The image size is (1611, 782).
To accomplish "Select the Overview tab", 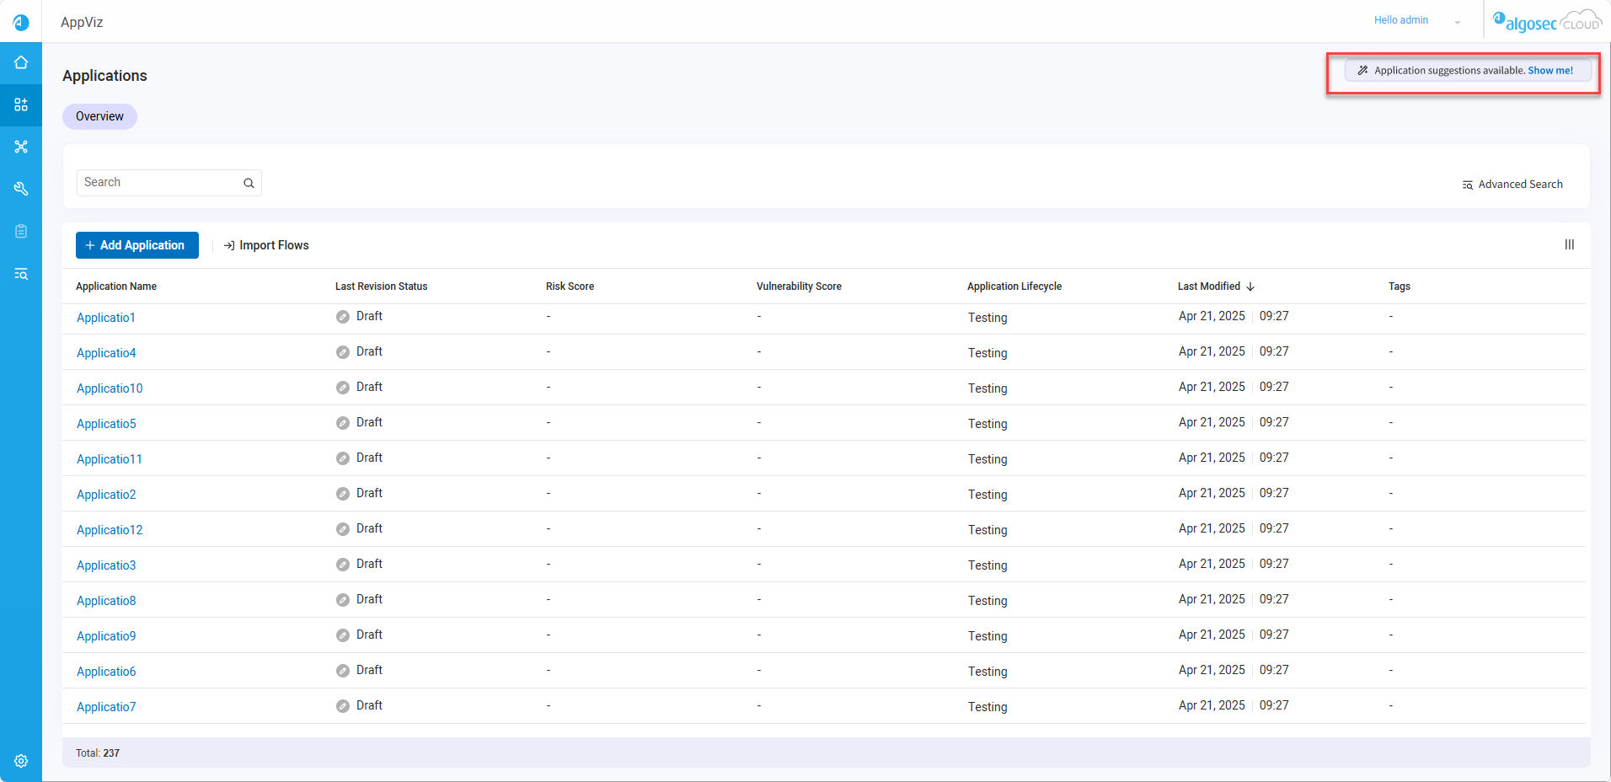I will [x=99, y=116].
